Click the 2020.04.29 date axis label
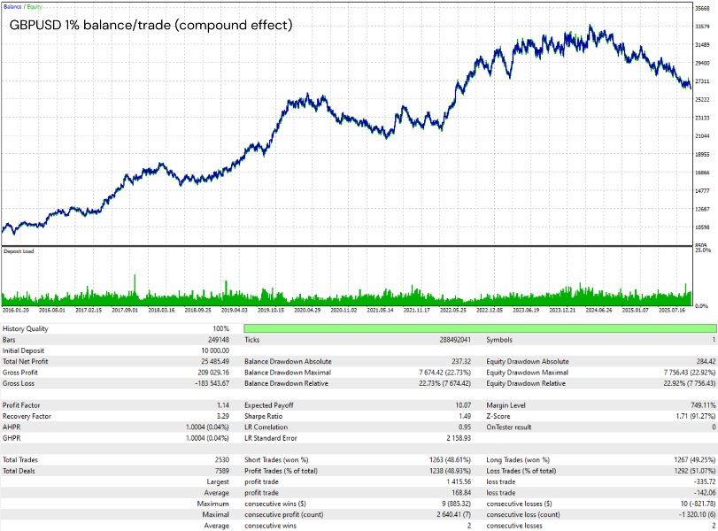 point(307,310)
